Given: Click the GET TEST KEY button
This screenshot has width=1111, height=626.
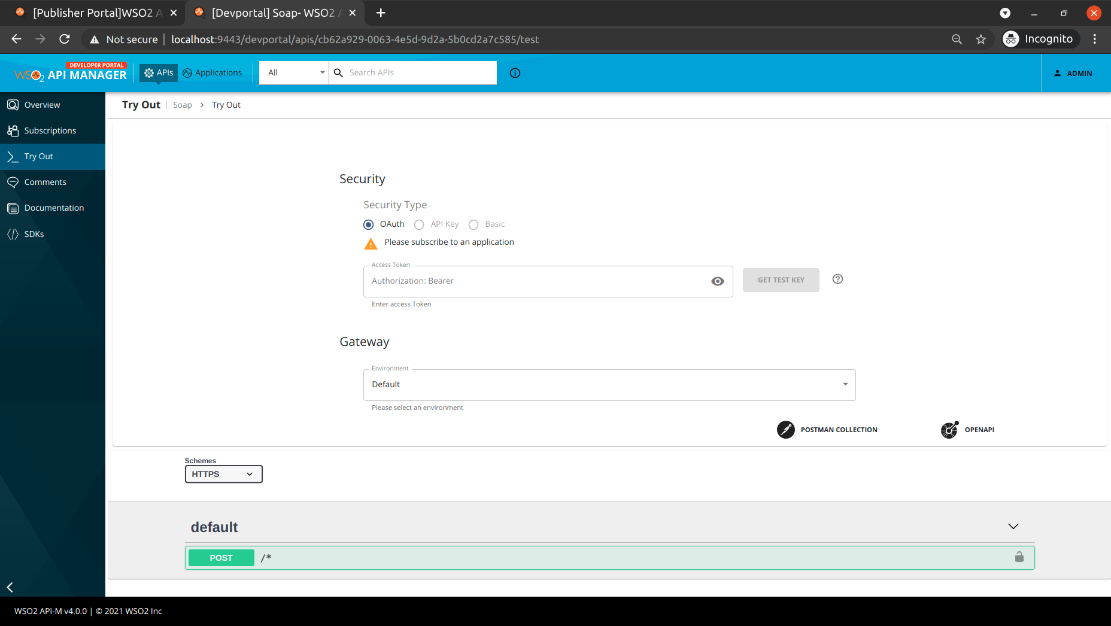Looking at the screenshot, I should coord(781,279).
